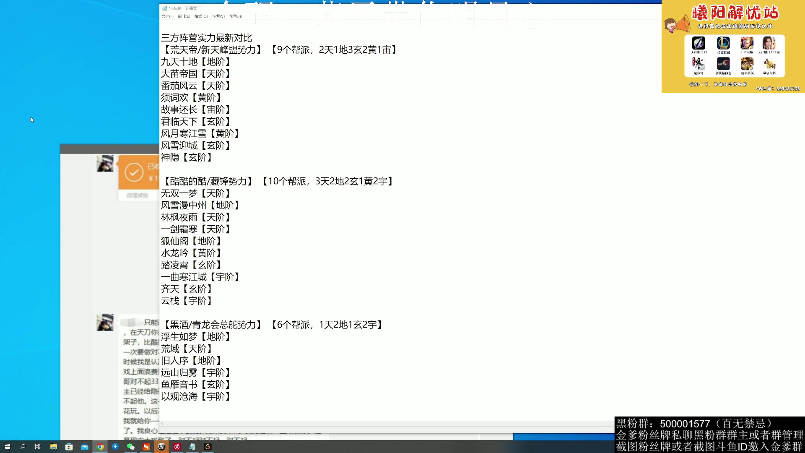The height and width of the screenshot is (453, 805).
Task: Open the 查看(V) menu in Notepad
Action: [x=218, y=16]
